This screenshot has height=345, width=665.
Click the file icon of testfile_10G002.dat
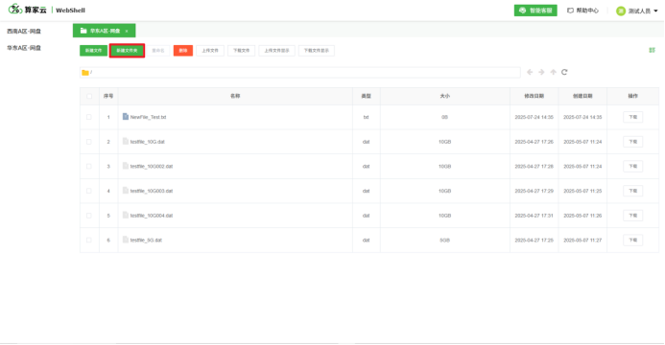coord(126,166)
